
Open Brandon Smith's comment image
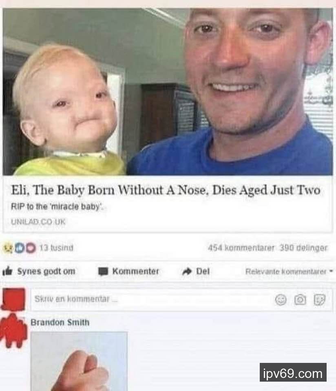(79, 361)
